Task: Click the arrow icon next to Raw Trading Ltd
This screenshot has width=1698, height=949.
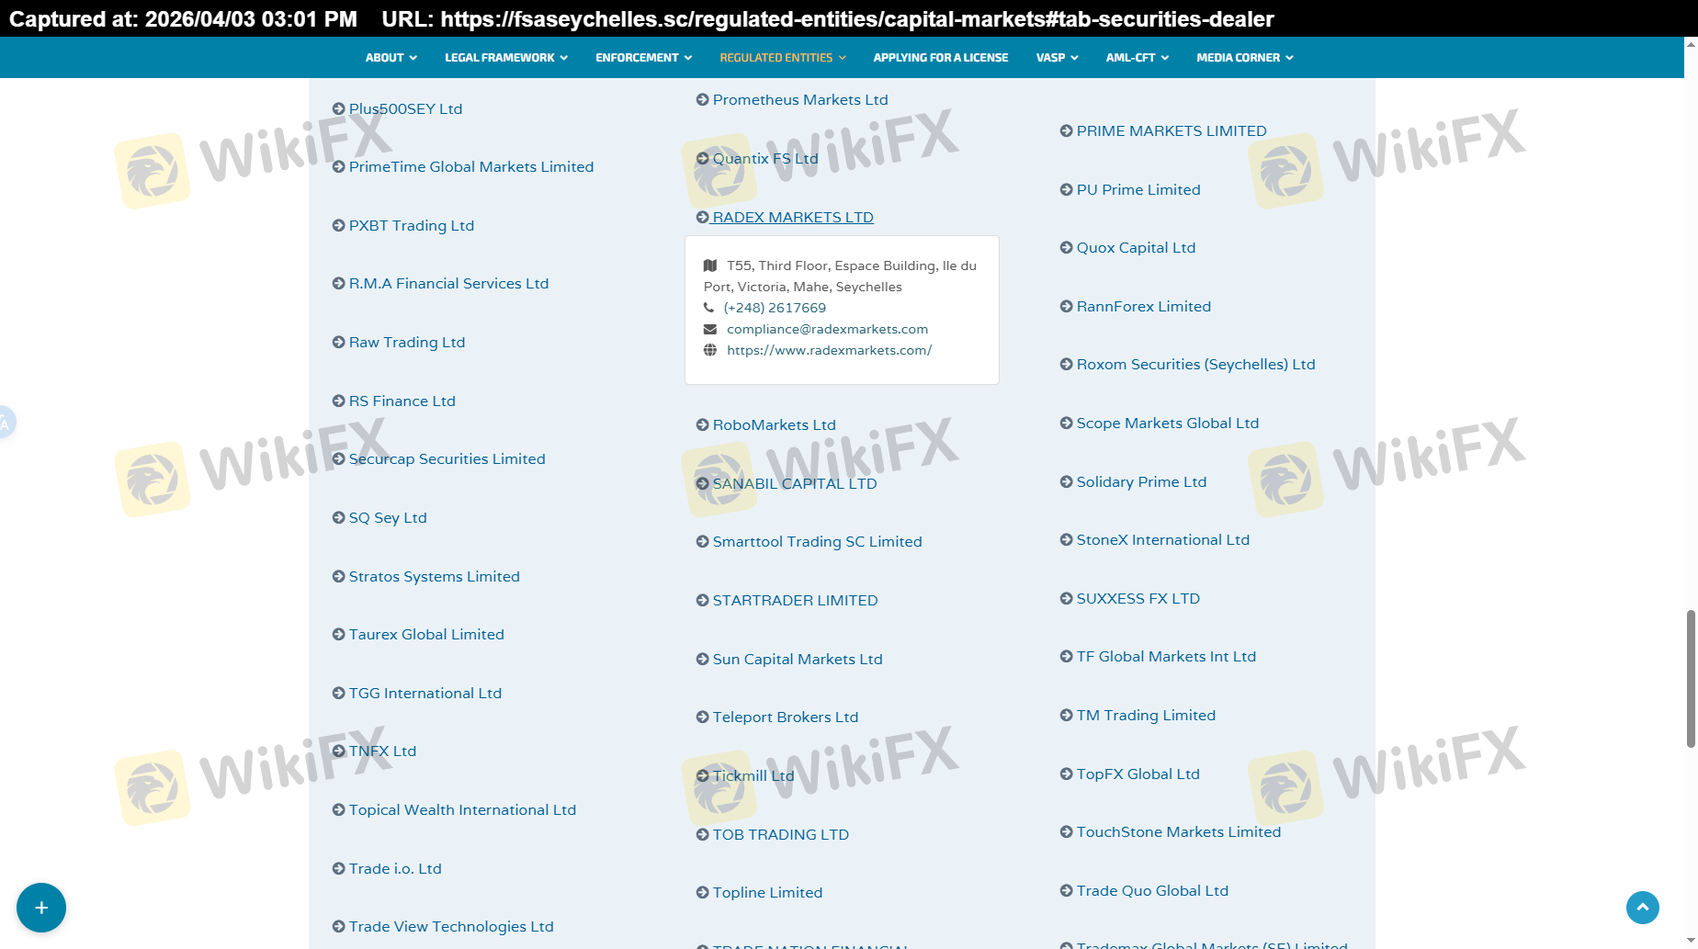Action: [338, 342]
